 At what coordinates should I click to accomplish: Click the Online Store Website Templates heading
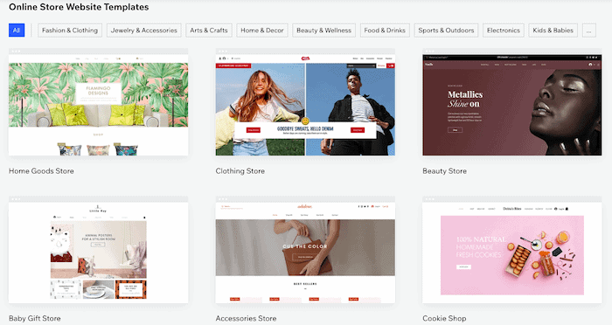point(79,7)
